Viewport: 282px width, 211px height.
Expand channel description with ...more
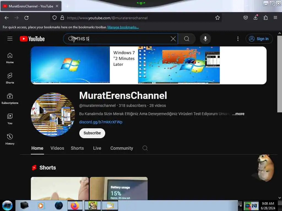click(238, 114)
